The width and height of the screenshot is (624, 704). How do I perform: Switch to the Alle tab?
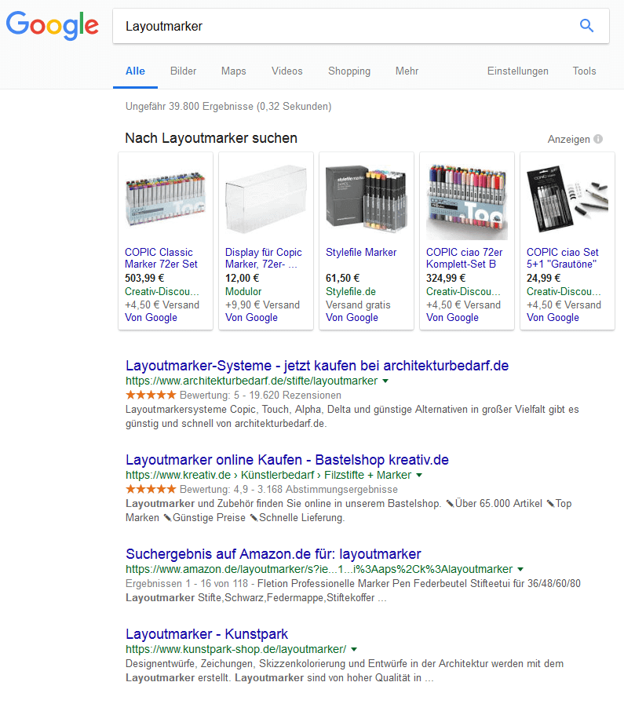click(135, 71)
